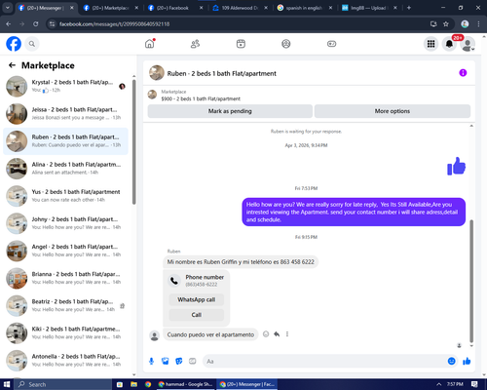This screenshot has height=390, width=487.
Task: Open the Reels video icon in navigation
Action: pyautogui.click(x=241, y=44)
